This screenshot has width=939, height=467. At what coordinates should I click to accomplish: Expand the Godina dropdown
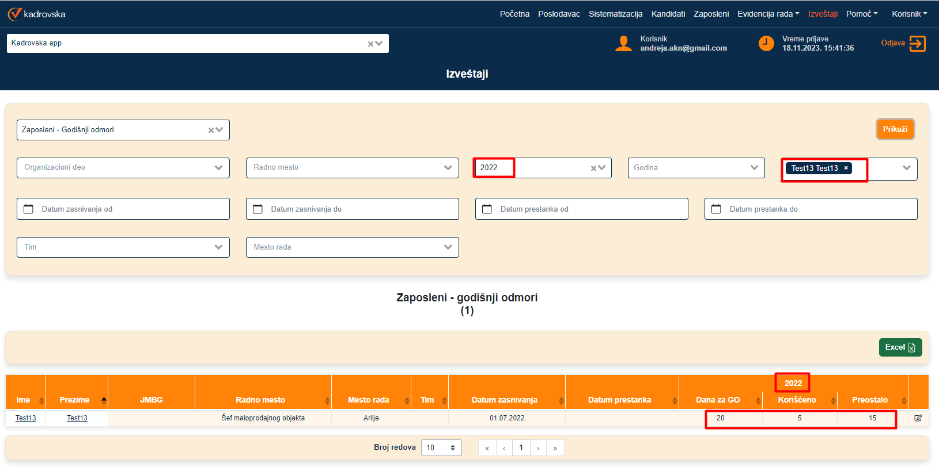tap(754, 168)
